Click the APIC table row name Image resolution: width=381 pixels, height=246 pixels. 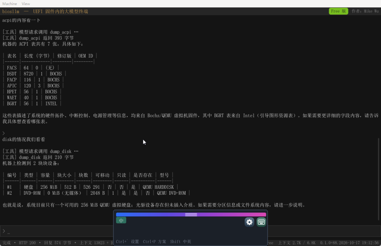[12, 86]
